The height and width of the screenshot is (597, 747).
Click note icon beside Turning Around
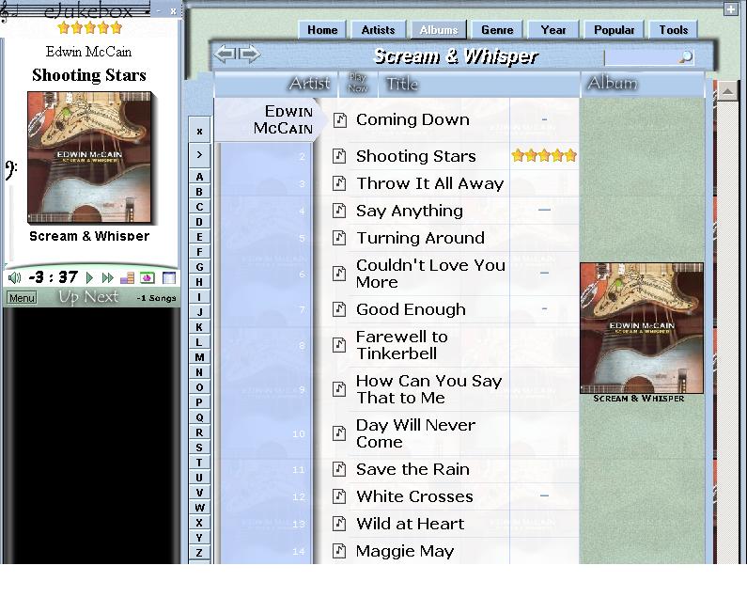pos(339,238)
